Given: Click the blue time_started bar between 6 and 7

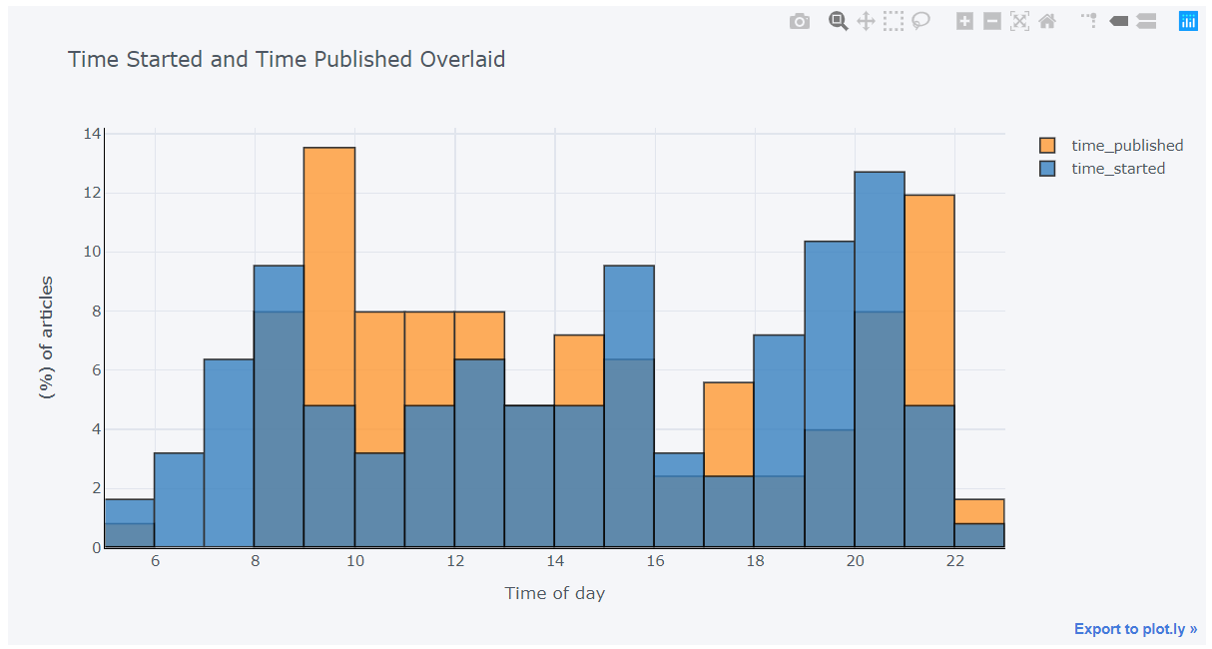Looking at the screenshot, I should pyautogui.click(x=179, y=500).
